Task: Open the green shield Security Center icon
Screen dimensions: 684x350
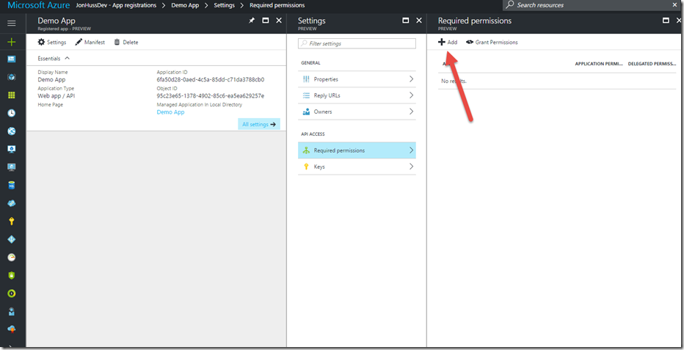Action: [12, 275]
